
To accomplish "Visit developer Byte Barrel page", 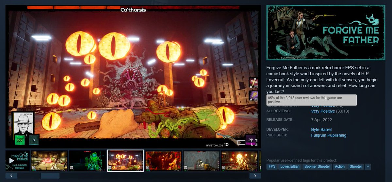I will click(x=321, y=130).
